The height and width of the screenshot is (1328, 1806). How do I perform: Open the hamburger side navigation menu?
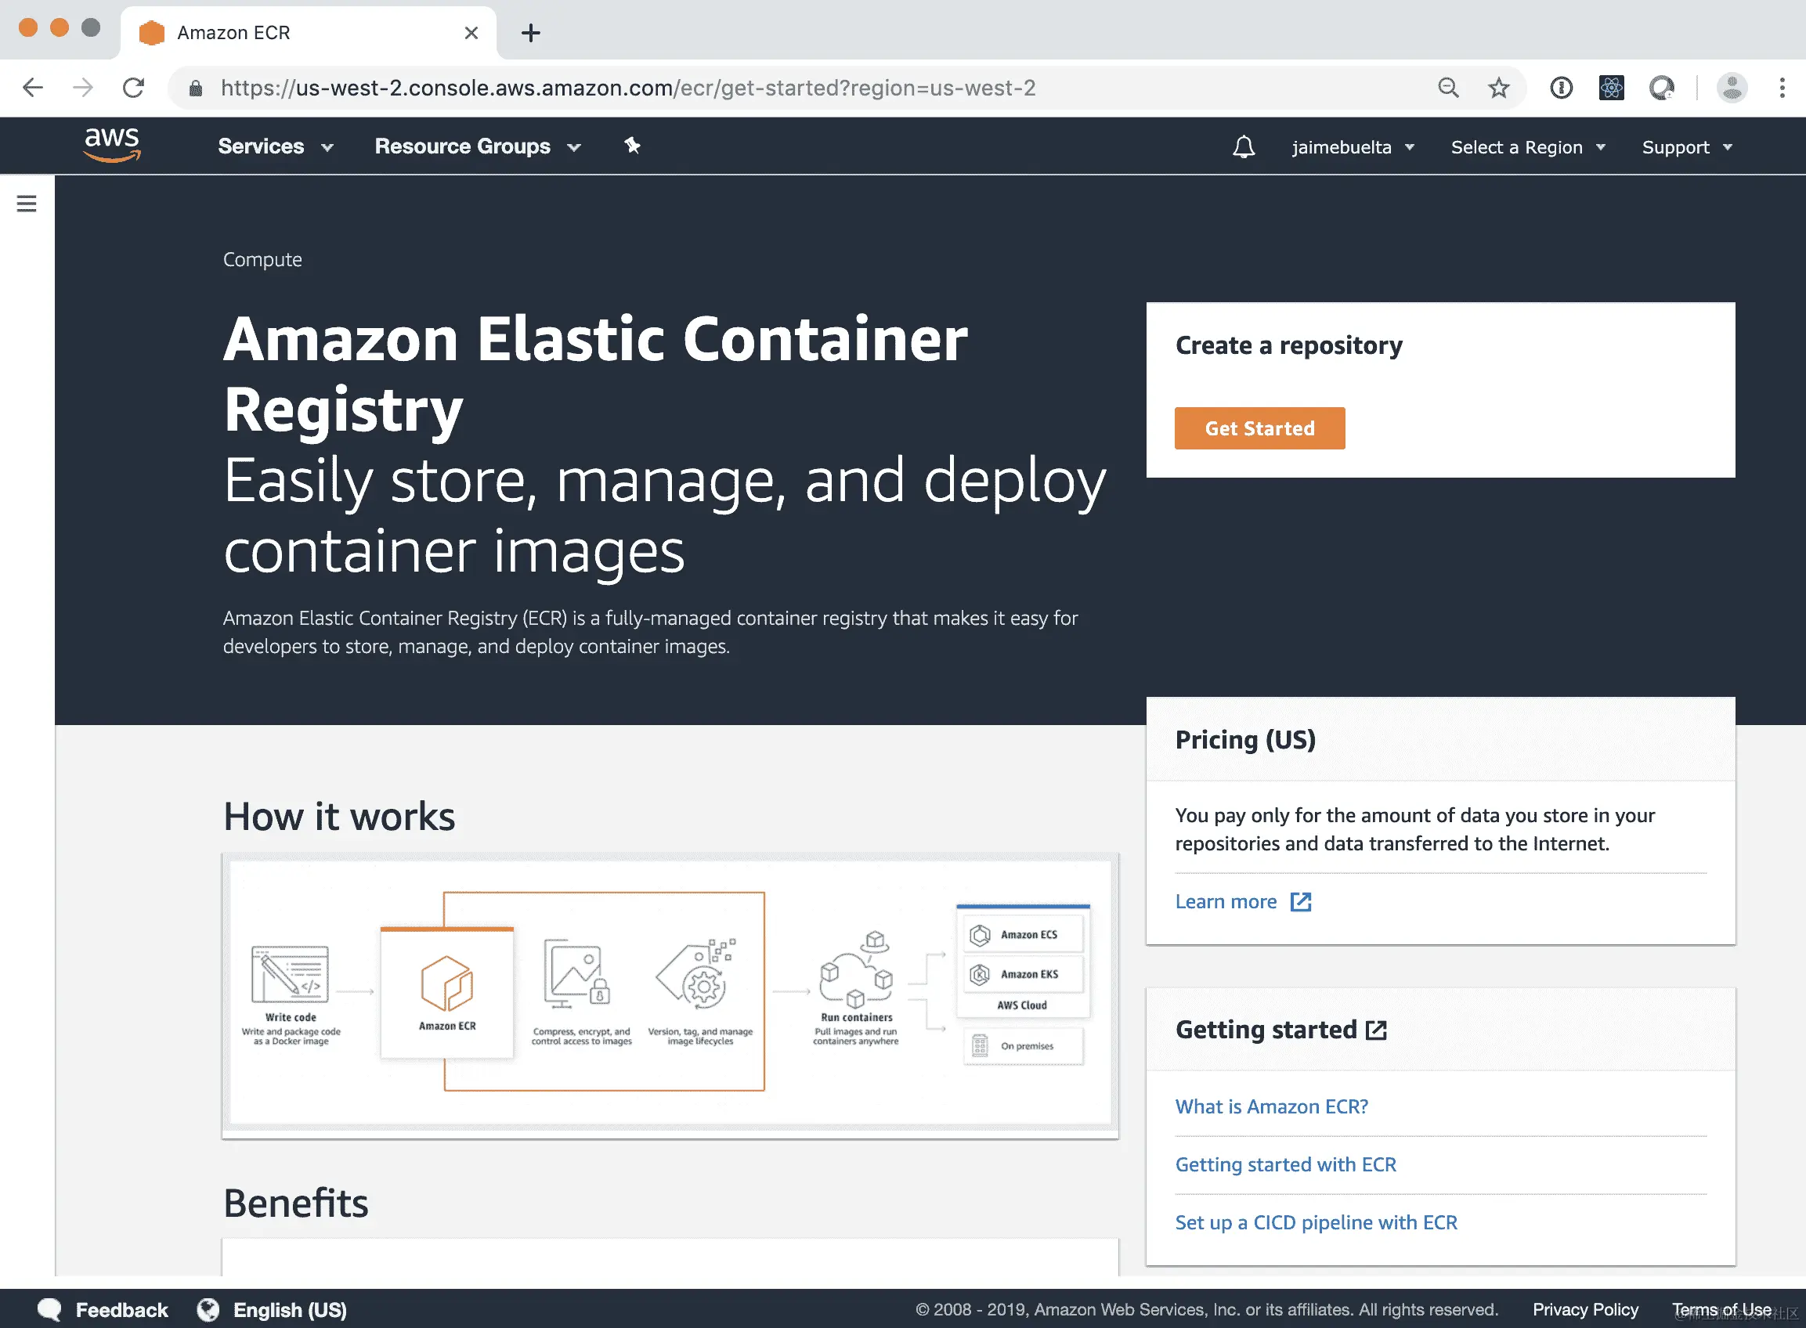(27, 204)
